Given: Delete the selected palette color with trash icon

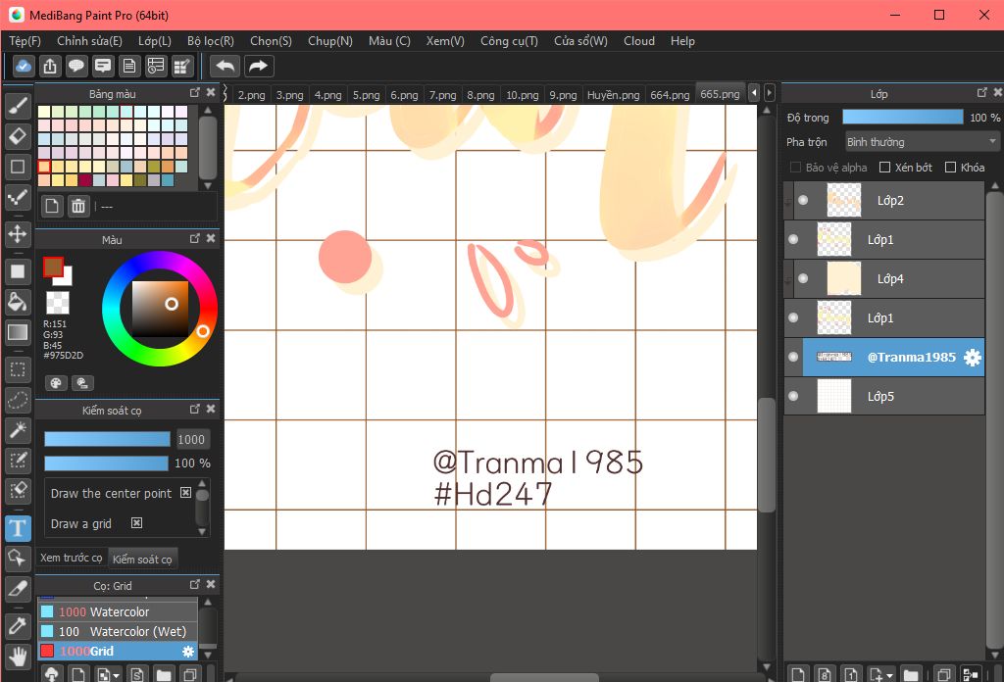Looking at the screenshot, I should 78,206.
